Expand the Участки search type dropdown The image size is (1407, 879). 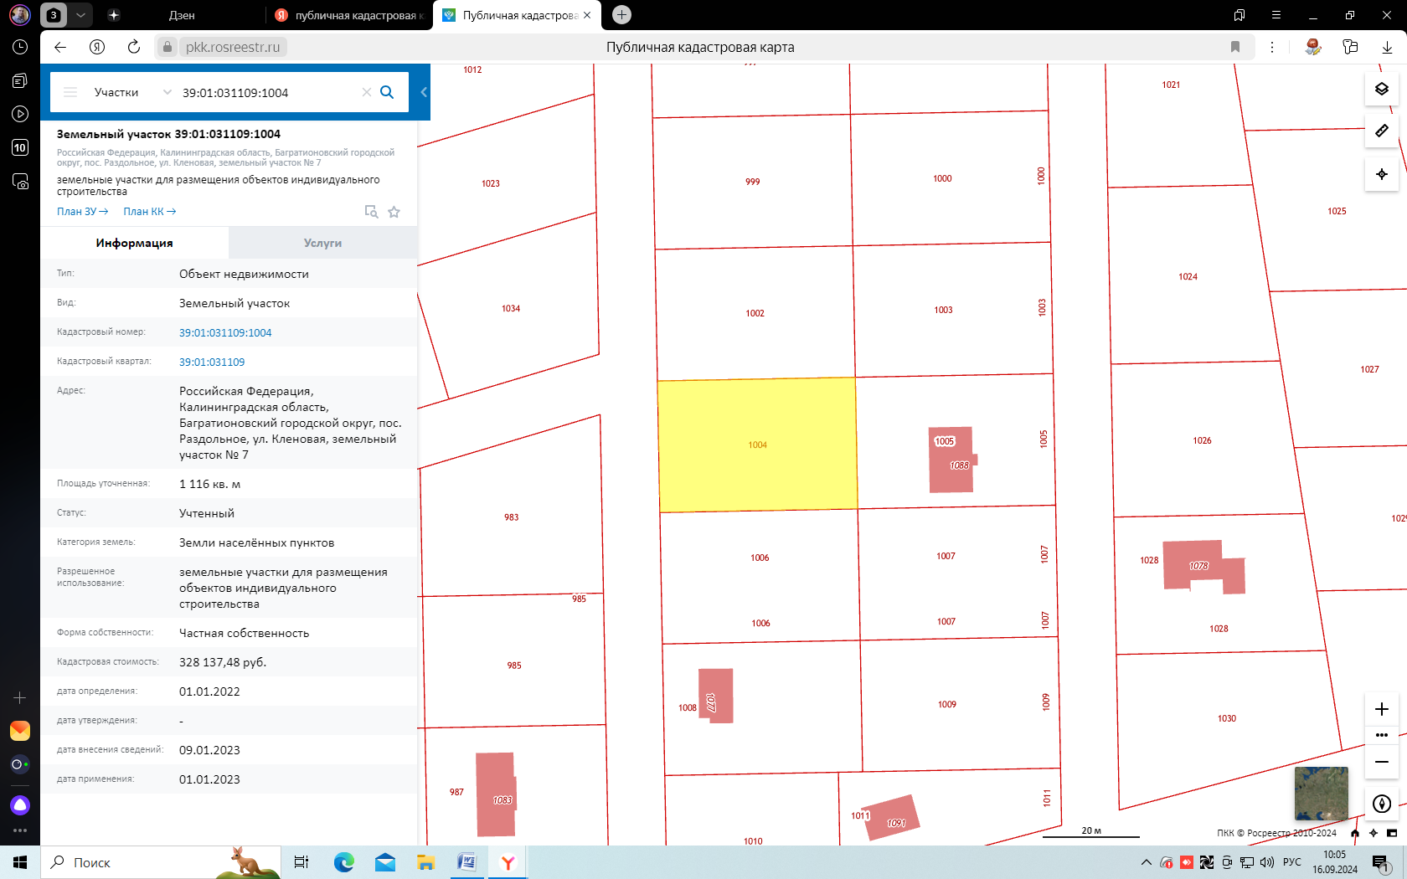click(167, 92)
